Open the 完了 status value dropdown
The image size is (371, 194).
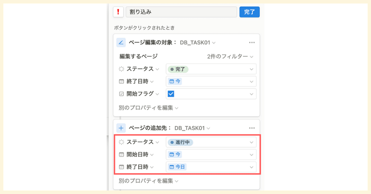[x=211, y=69]
